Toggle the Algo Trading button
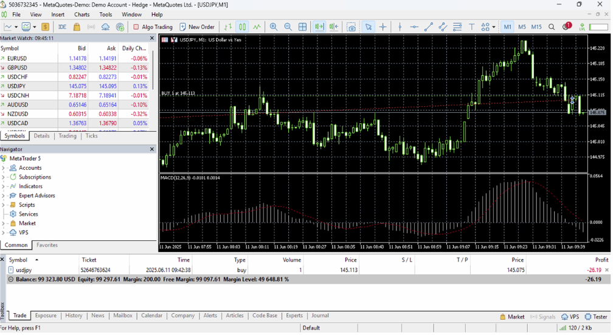 [x=153, y=27]
